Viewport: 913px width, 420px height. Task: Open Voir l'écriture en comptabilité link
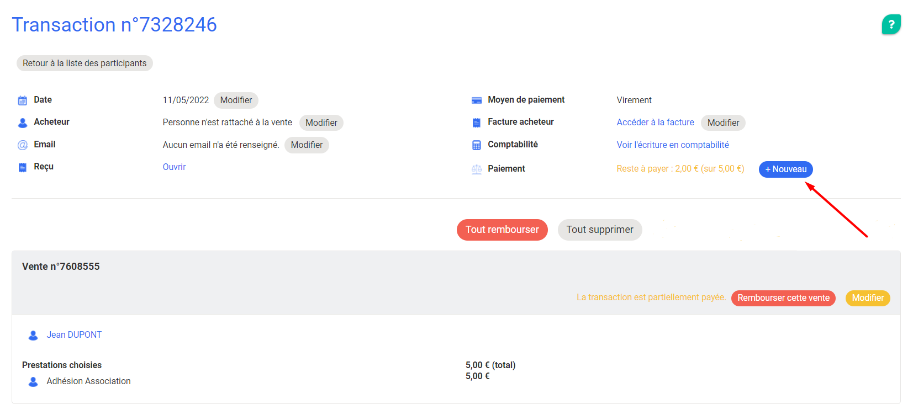(x=673, y=145)
